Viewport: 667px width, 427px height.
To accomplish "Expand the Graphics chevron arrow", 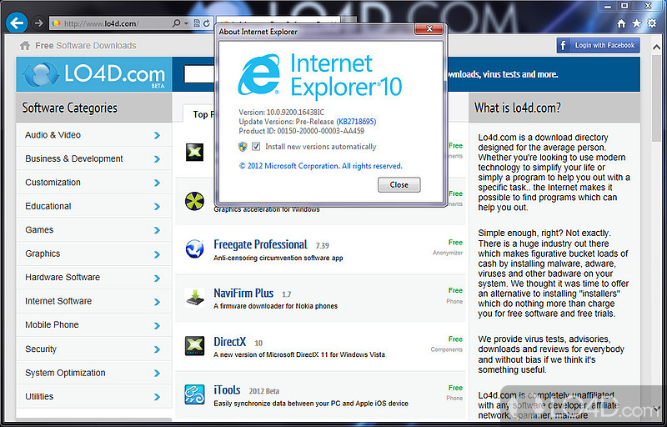I will [x=157, y=254].
